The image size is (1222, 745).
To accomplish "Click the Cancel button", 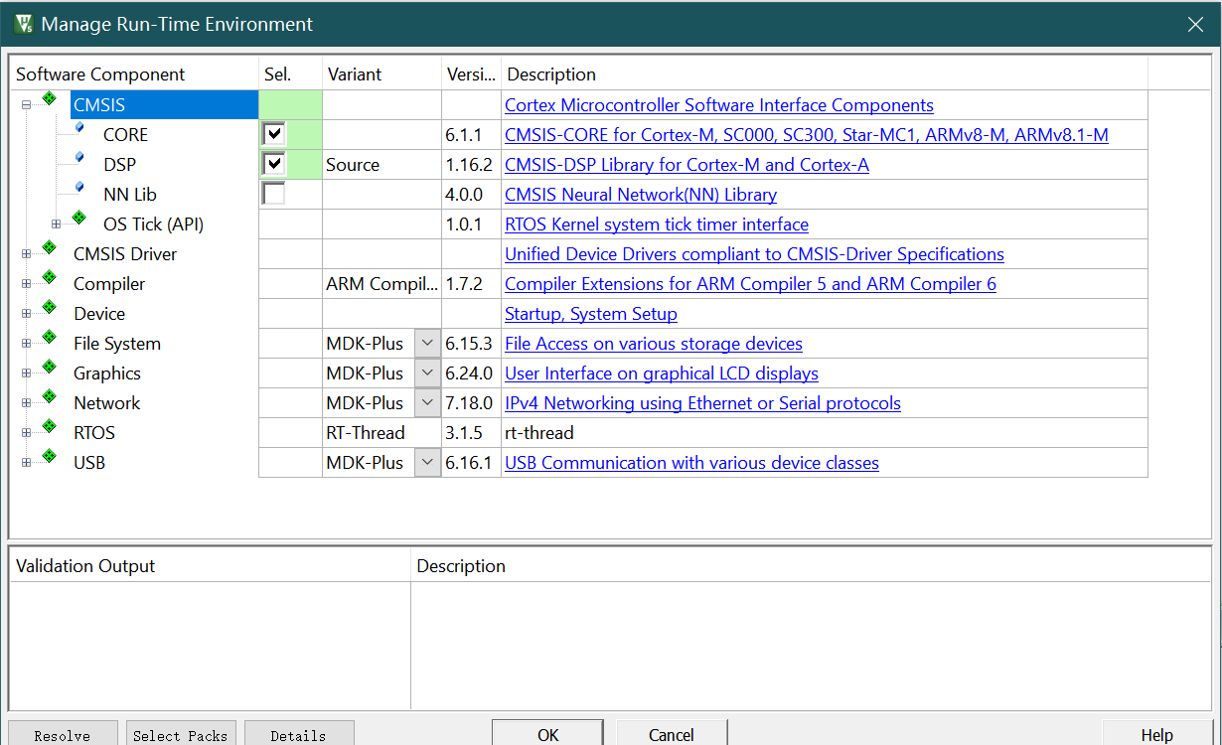I will click(x=672, y=734).
